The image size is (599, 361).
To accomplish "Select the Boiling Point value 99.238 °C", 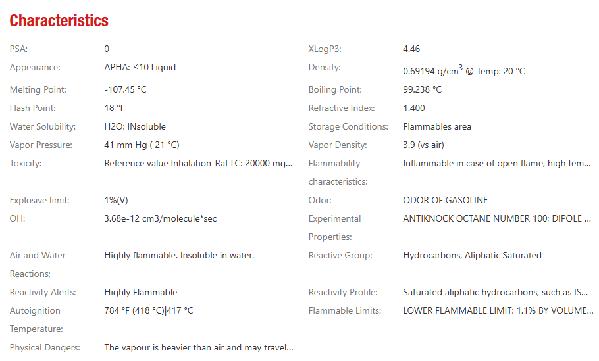I will pyautogui.click(x=422, y=89).
